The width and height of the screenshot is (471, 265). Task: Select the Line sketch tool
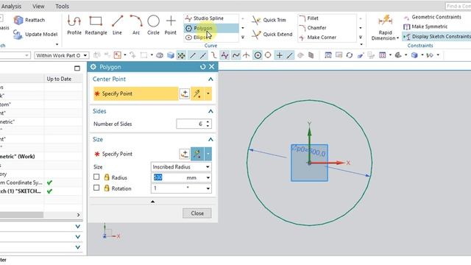pyautogui.click(x=117, y=25)
